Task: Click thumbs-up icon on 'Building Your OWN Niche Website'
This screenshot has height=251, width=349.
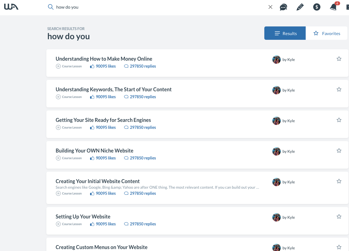Action: tap(92, 158)
